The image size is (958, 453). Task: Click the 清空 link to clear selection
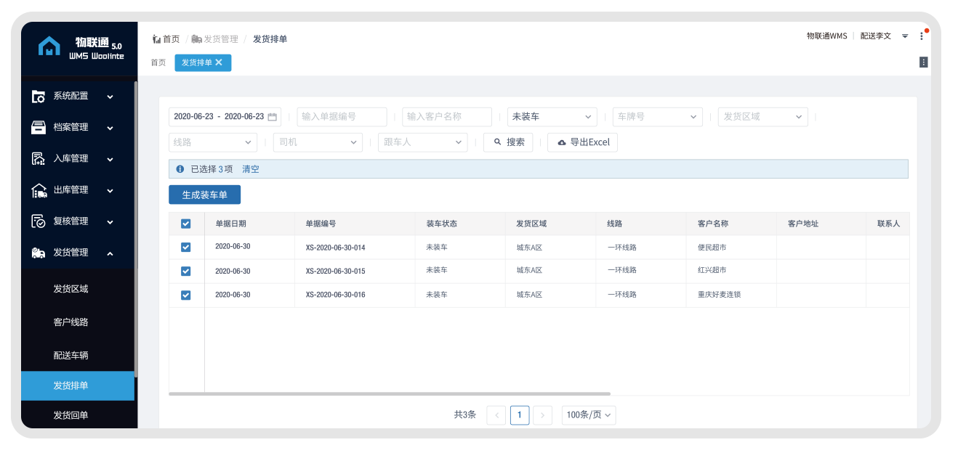[x=250, y=169]
